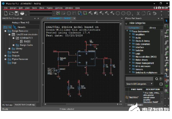
Task: Choose the Place Power tool
Action: point(167,80)
